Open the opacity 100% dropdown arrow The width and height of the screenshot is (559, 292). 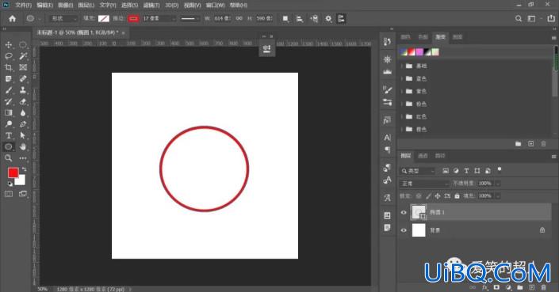coord(498,184)
